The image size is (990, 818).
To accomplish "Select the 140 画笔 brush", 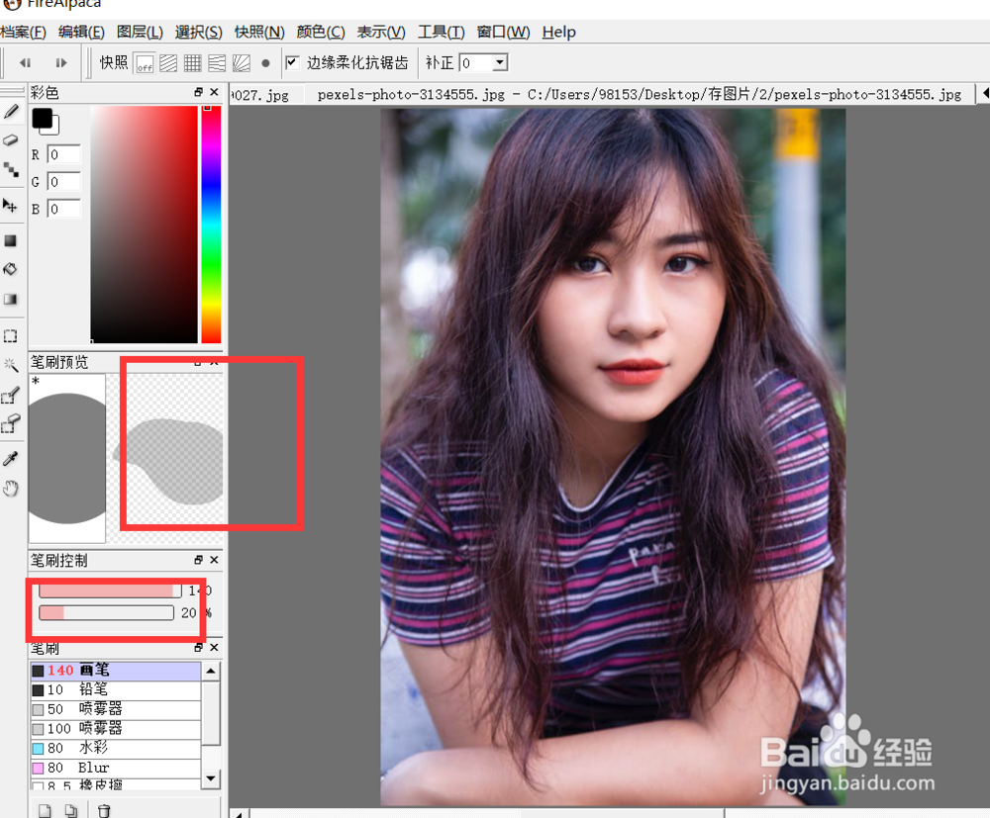I will [116, 671].
